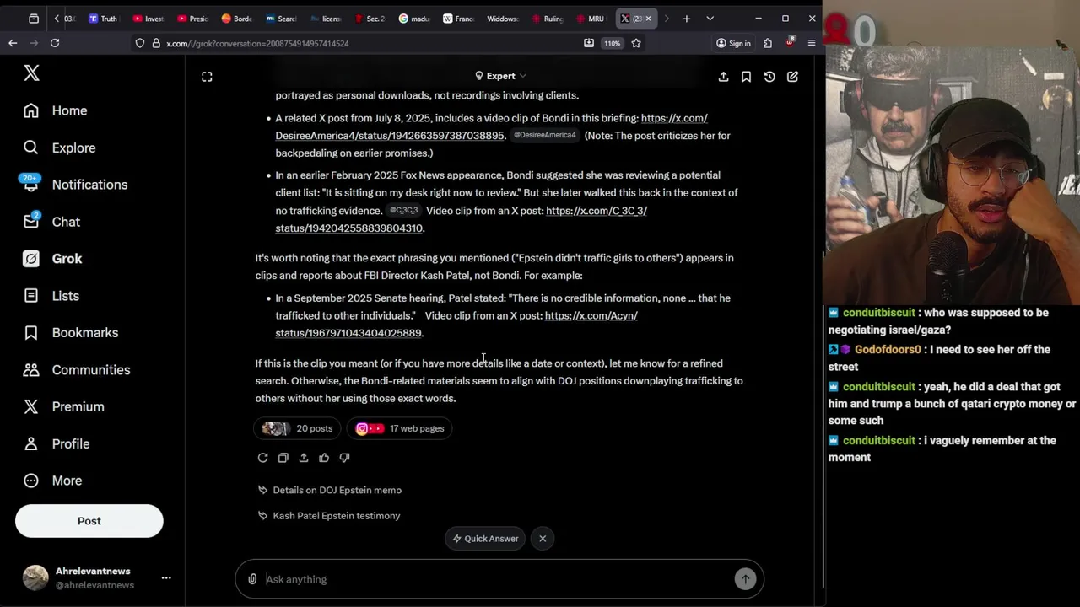Image resolution: width=1080 pixels, height=607 pixels.
Task: Share this Grok response
Action: click(x=304, y=458)
